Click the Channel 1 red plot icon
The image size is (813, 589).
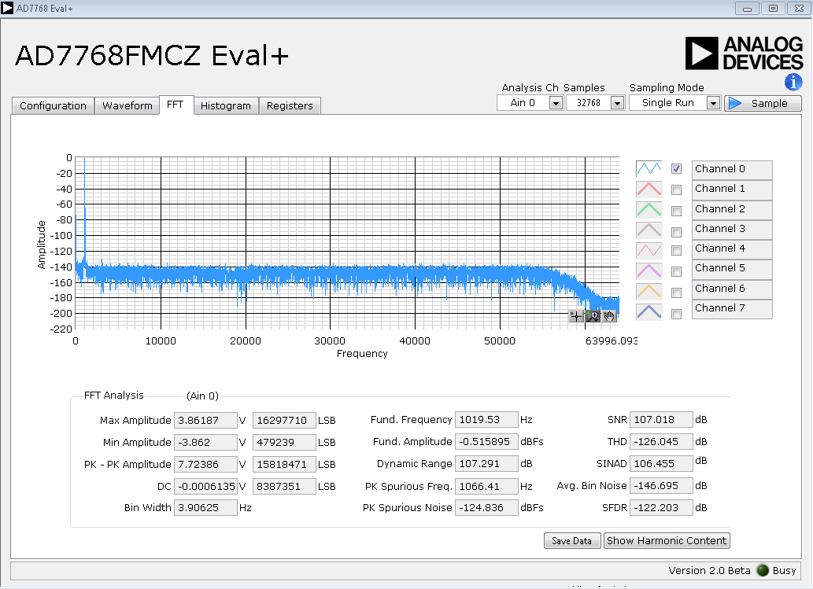tap(649, 189)
